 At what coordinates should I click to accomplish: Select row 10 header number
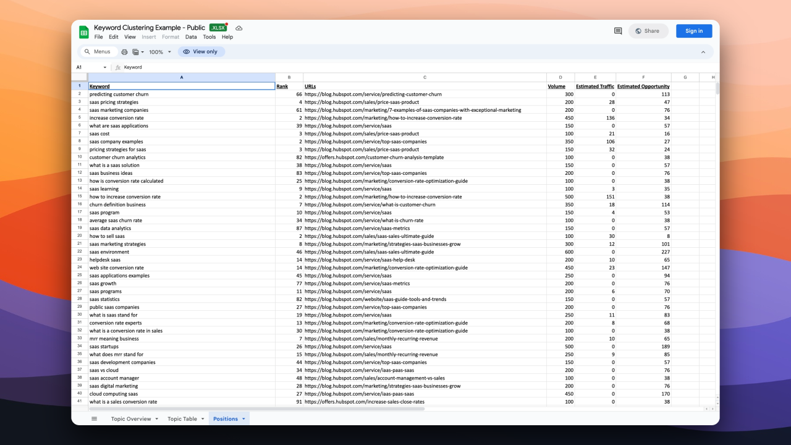(80, 157)
